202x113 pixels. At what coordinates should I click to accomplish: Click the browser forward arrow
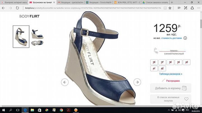[10, 8]
